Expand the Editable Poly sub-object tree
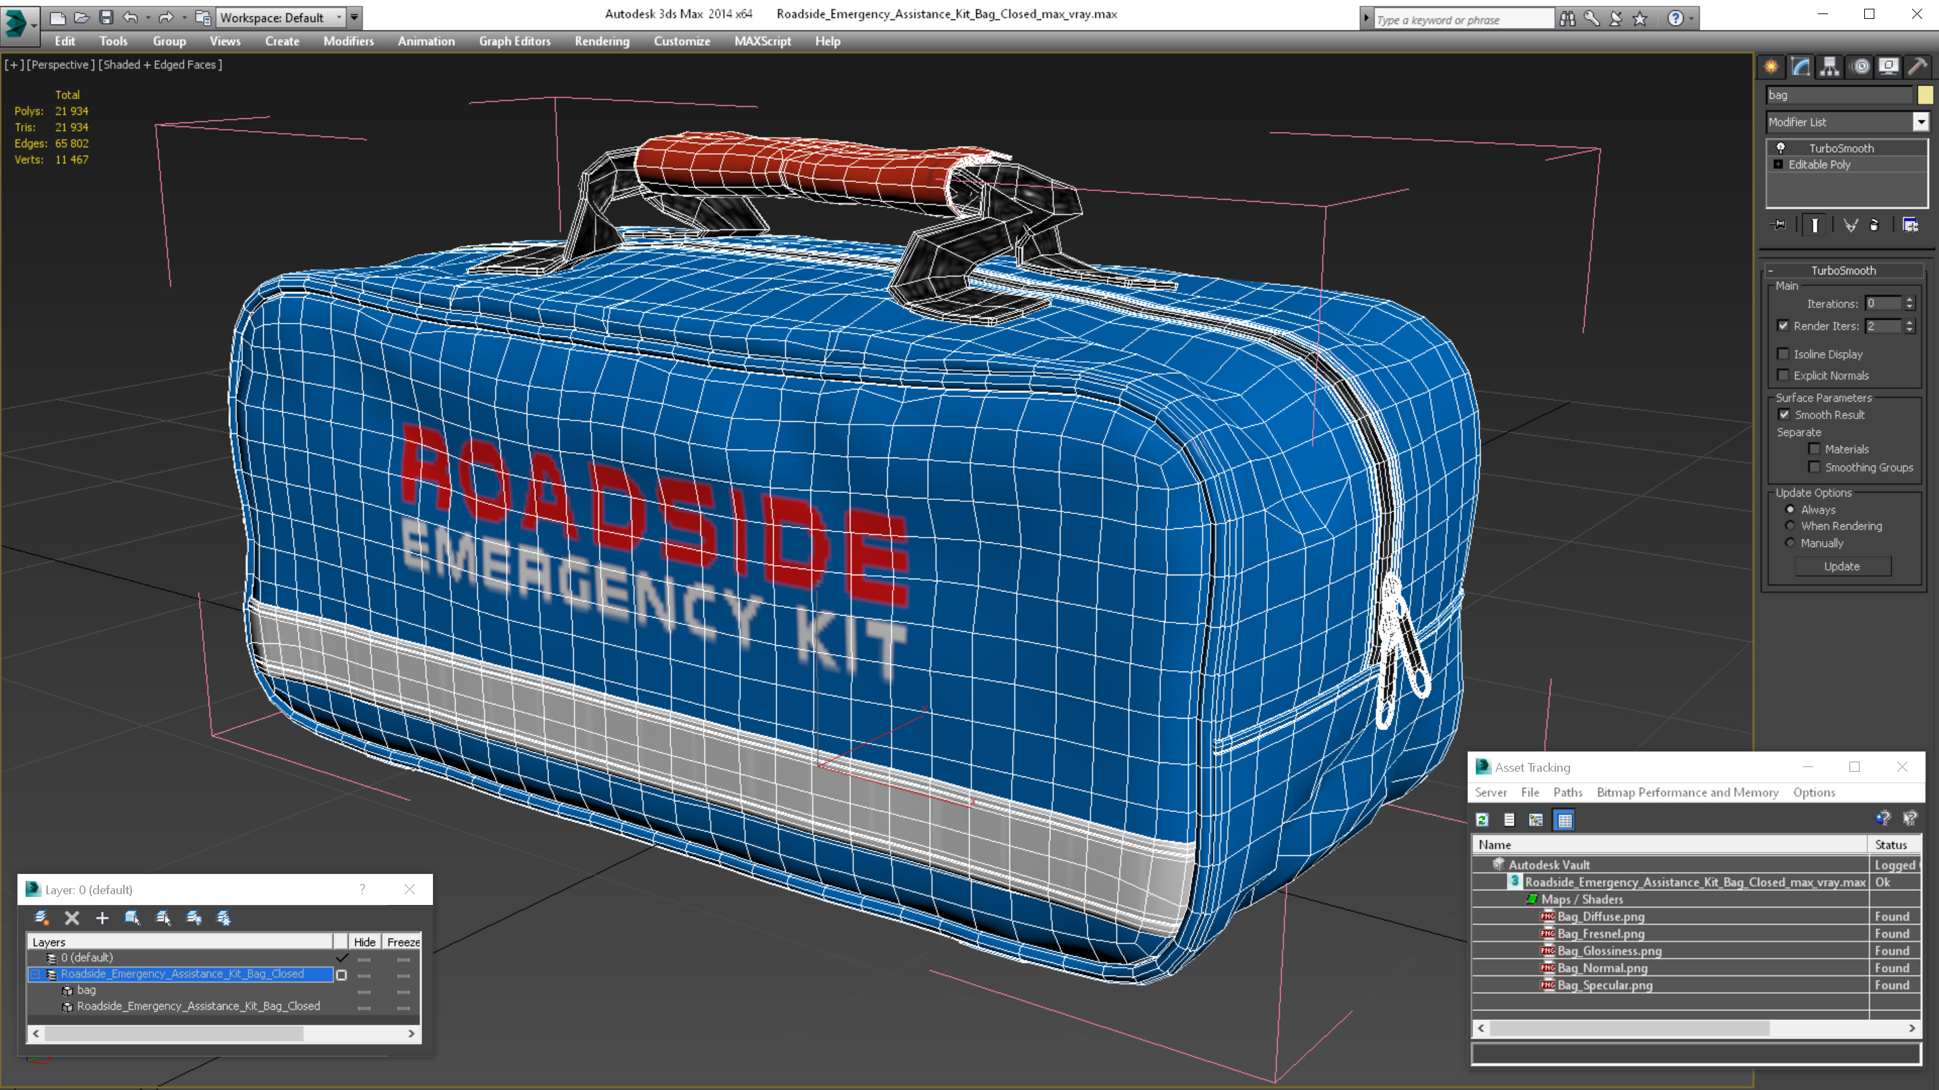The width and height of the screenshot is (1939, 1090). [1778, 164]
